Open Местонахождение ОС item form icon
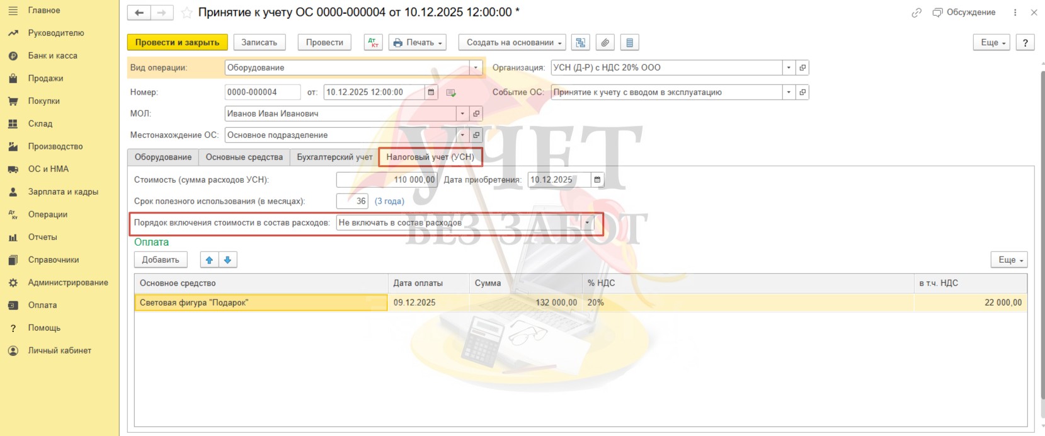Viewport: 1045px width, 436px height. tap(476, 135)
